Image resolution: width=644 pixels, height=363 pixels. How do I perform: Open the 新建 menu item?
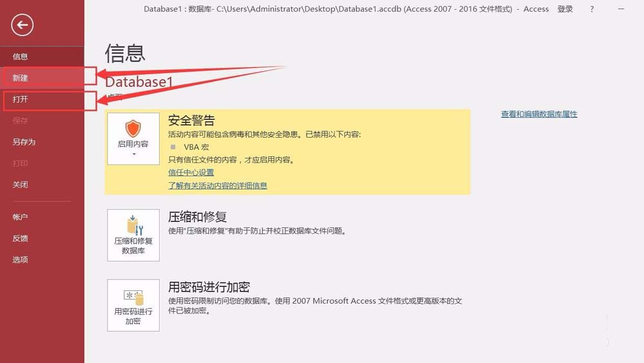pyautogui.click(x=42, y=78)
